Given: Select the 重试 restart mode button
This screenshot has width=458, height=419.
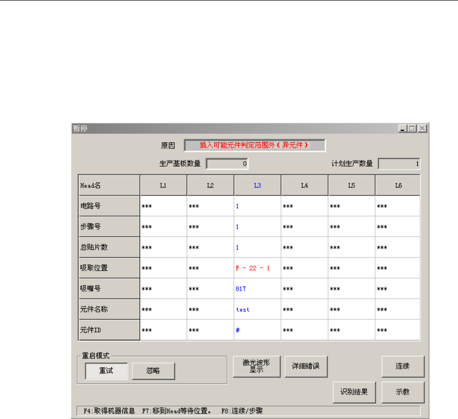Looking at the screenshot, I should coord(106,371).
